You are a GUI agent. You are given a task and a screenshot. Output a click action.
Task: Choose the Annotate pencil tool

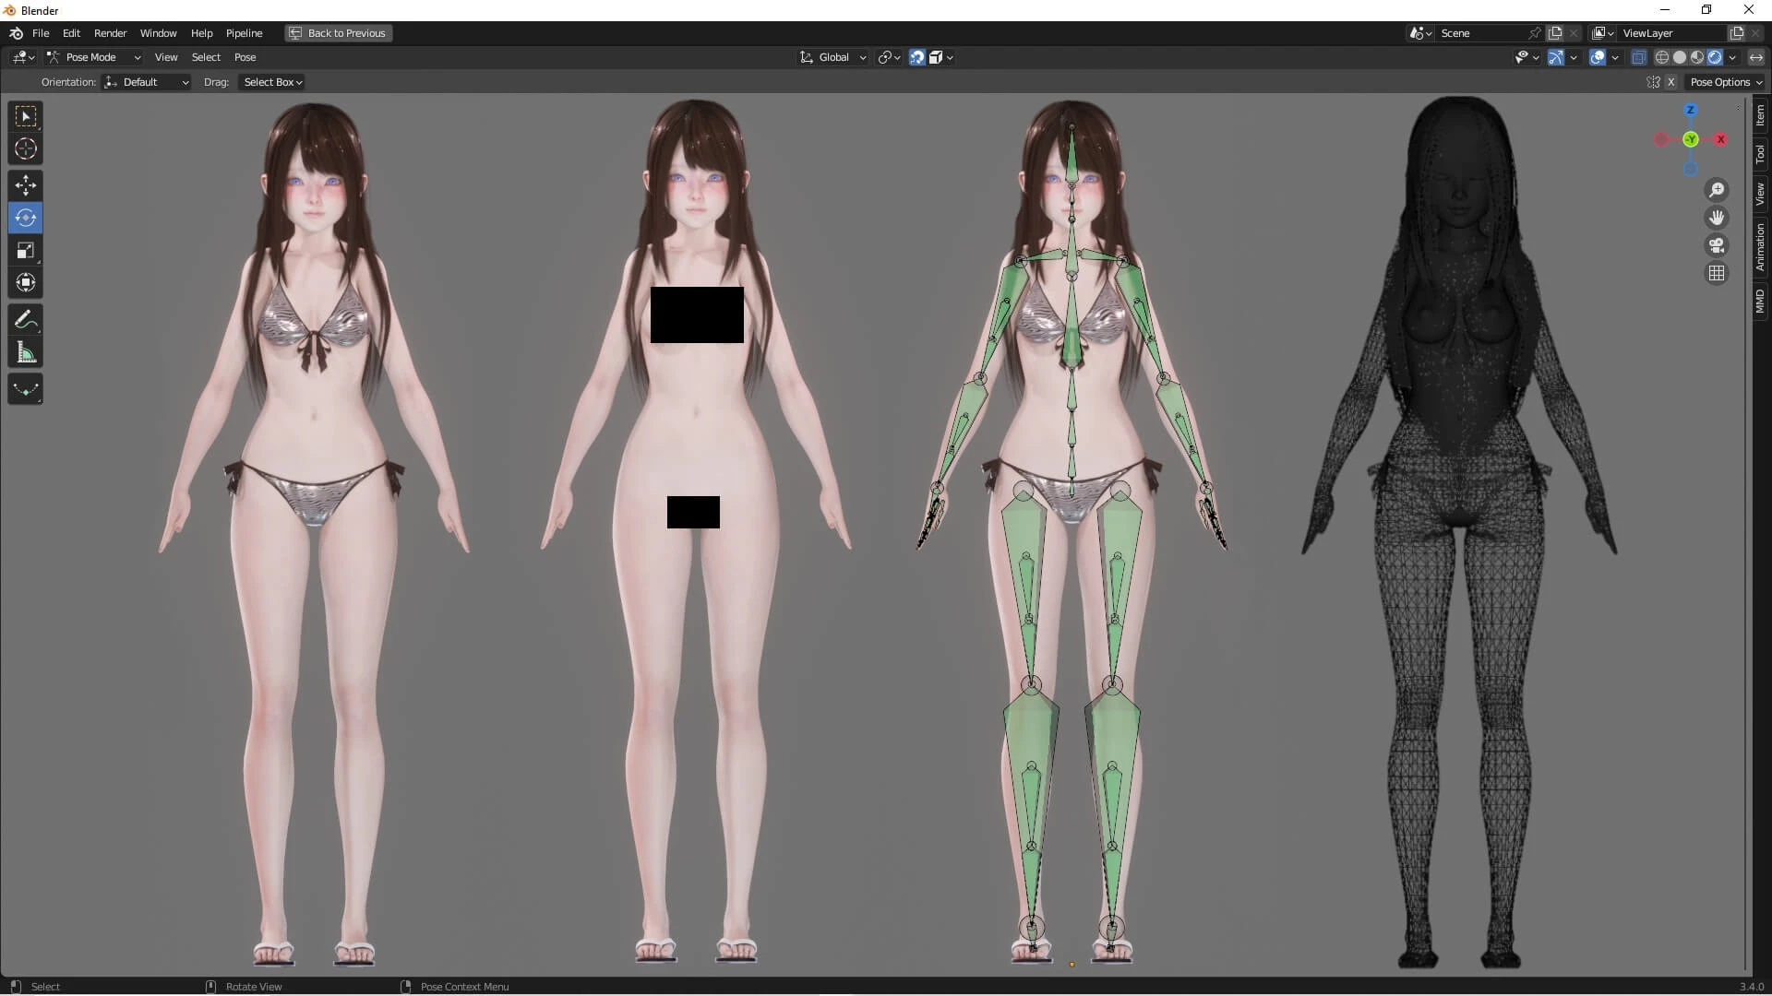[x=26, y=320]
